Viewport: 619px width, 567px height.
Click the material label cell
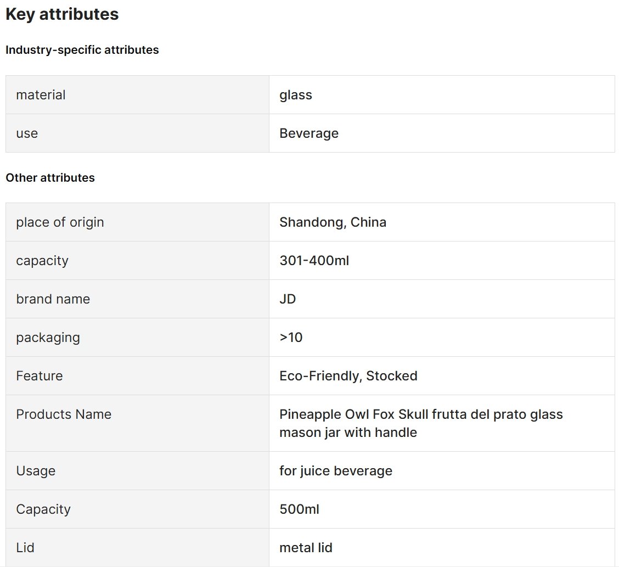pos(137,95)
